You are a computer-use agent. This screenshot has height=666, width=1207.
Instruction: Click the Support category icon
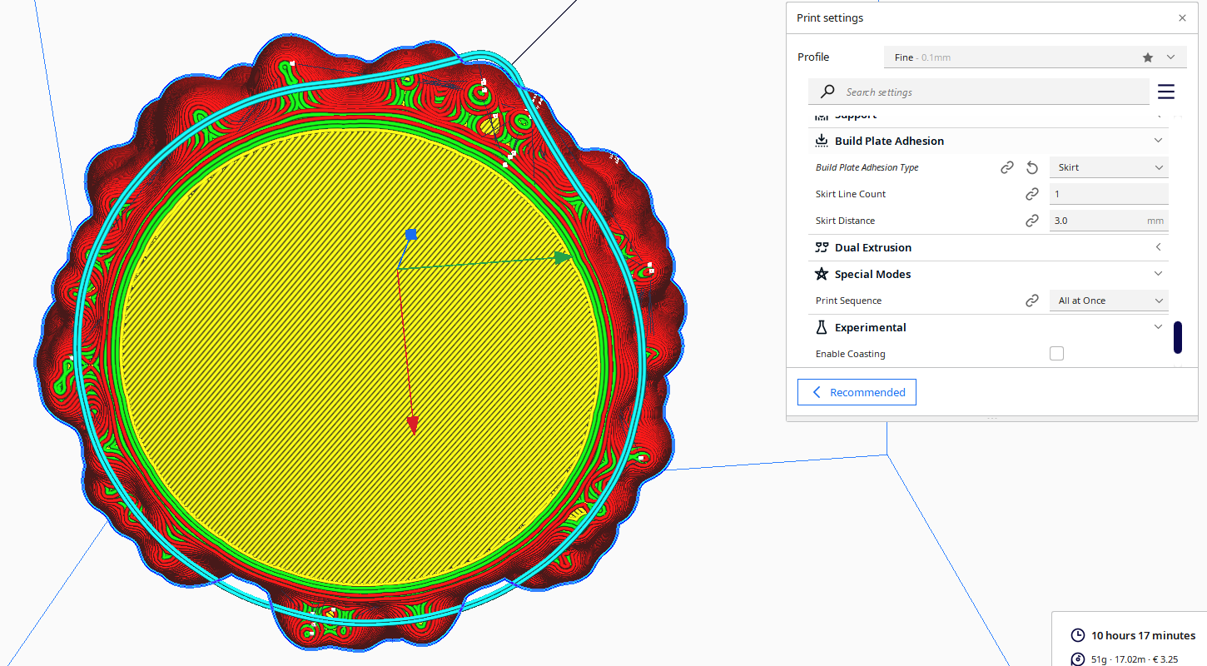[x=822, y=116]
